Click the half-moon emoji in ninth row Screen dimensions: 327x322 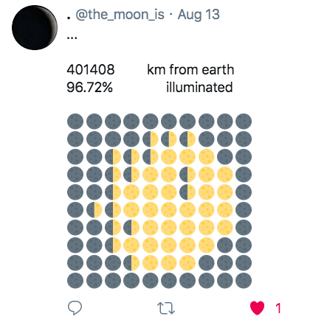pyautogui.click(x=131, y=263)
